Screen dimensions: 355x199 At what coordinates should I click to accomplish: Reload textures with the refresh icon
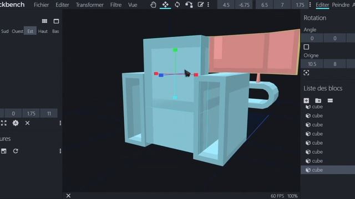pos(16,151)
